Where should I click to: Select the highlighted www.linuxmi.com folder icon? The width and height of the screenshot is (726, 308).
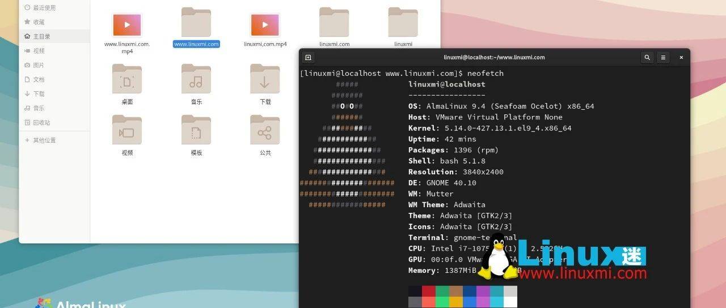pyautogui.click(x=196, y=23)
